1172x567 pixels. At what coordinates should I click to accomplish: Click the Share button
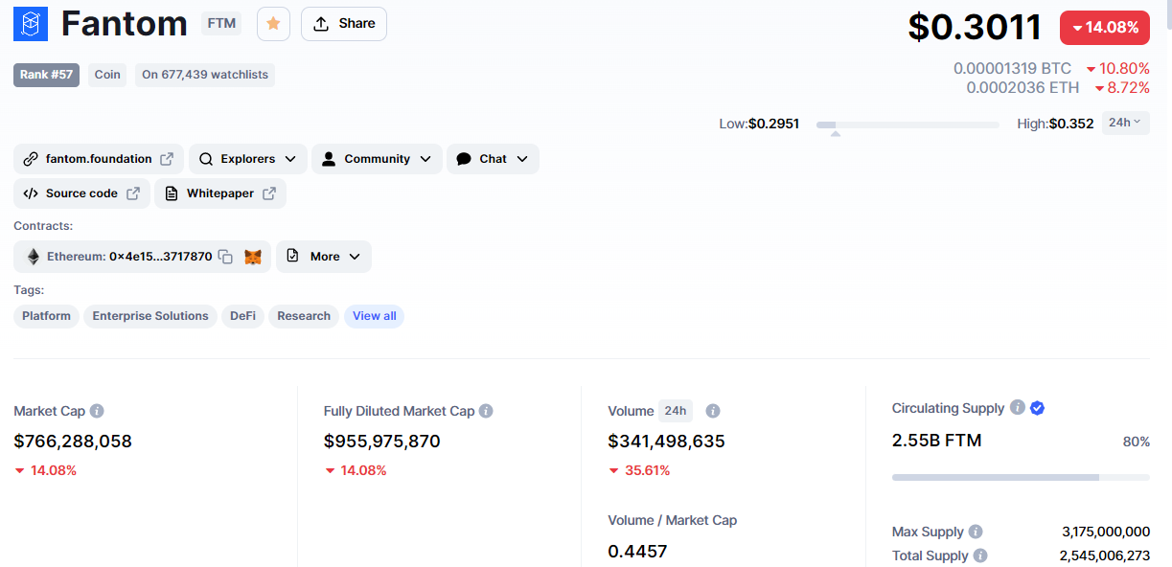(344, 24)
